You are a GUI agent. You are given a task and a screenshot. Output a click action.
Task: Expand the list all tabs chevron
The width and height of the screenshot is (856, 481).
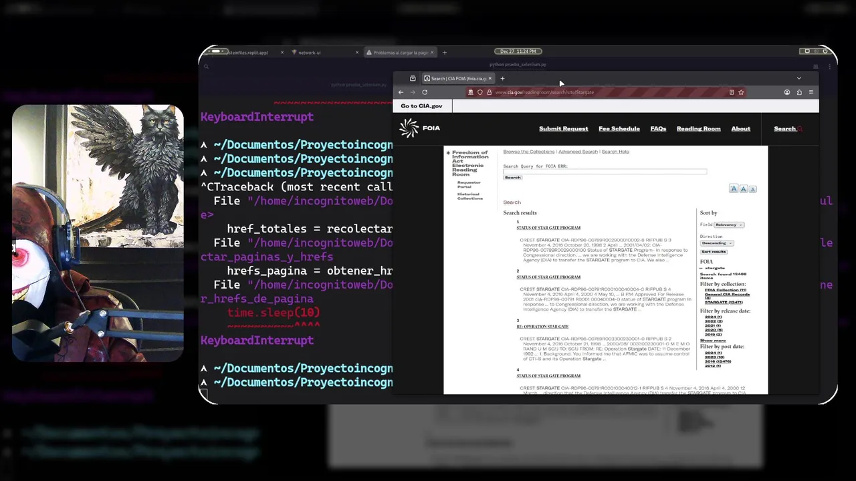click(x=798, y=78)
